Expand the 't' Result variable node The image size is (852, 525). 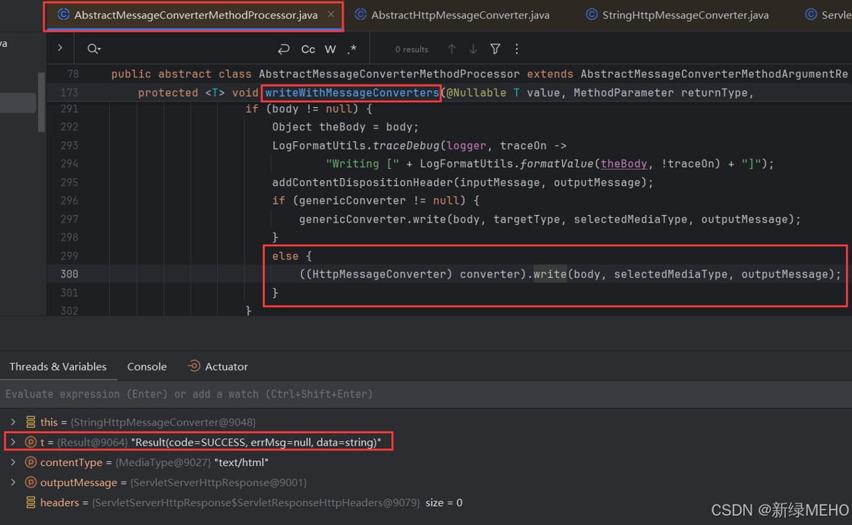[x=13, y=442]
